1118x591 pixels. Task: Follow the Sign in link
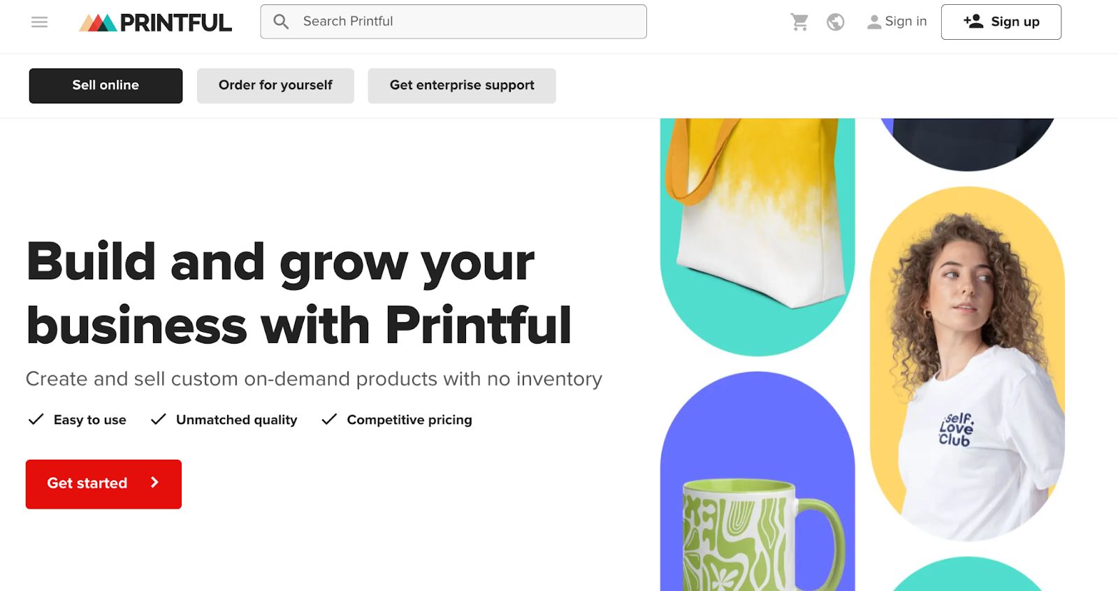pyautogui.click(x=906, y=22)
